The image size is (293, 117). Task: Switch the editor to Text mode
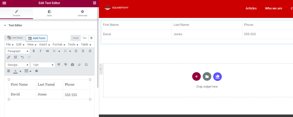[84, 38]
